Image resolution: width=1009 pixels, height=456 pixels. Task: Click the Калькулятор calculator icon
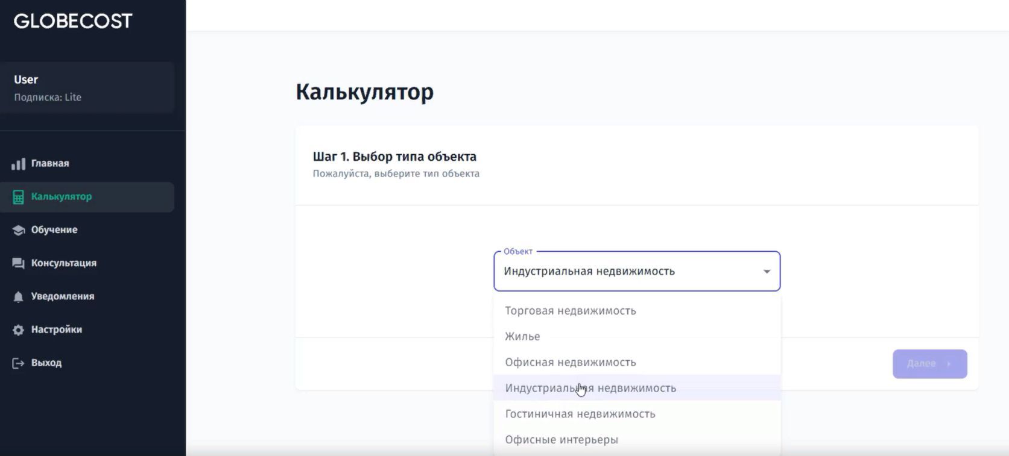coord(19,197)
